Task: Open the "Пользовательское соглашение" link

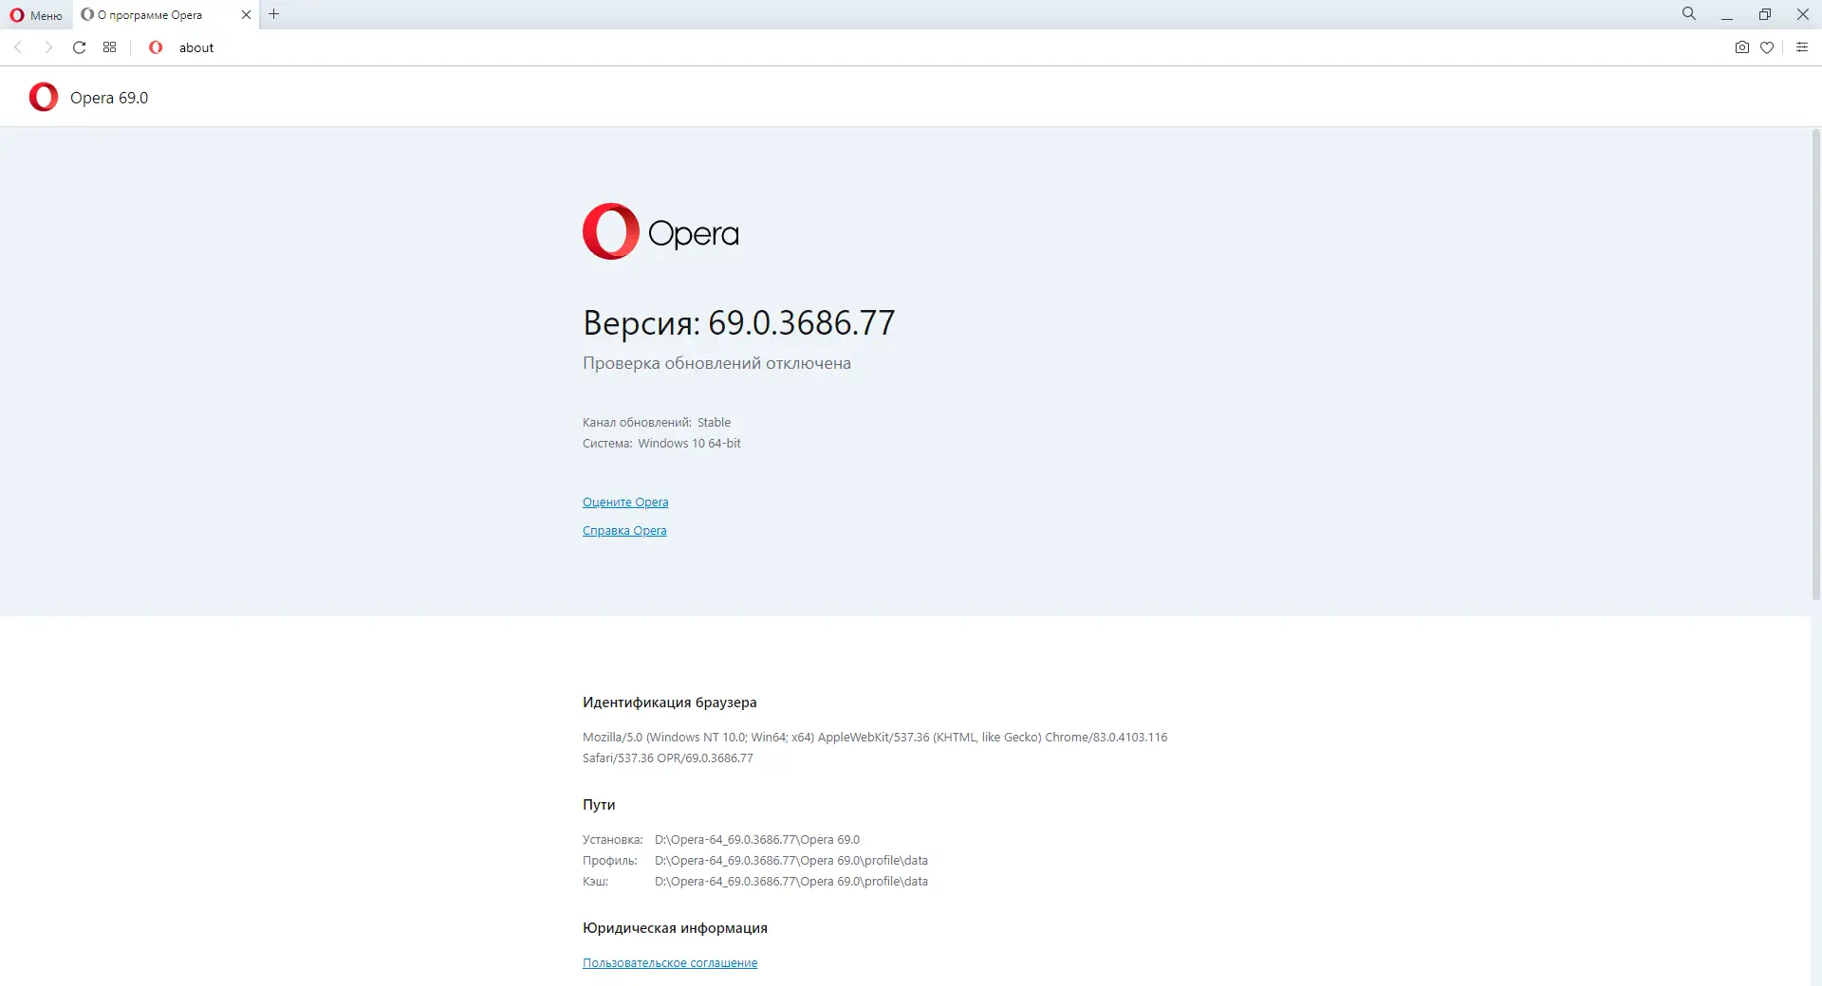Action: (x=669, y=962)
